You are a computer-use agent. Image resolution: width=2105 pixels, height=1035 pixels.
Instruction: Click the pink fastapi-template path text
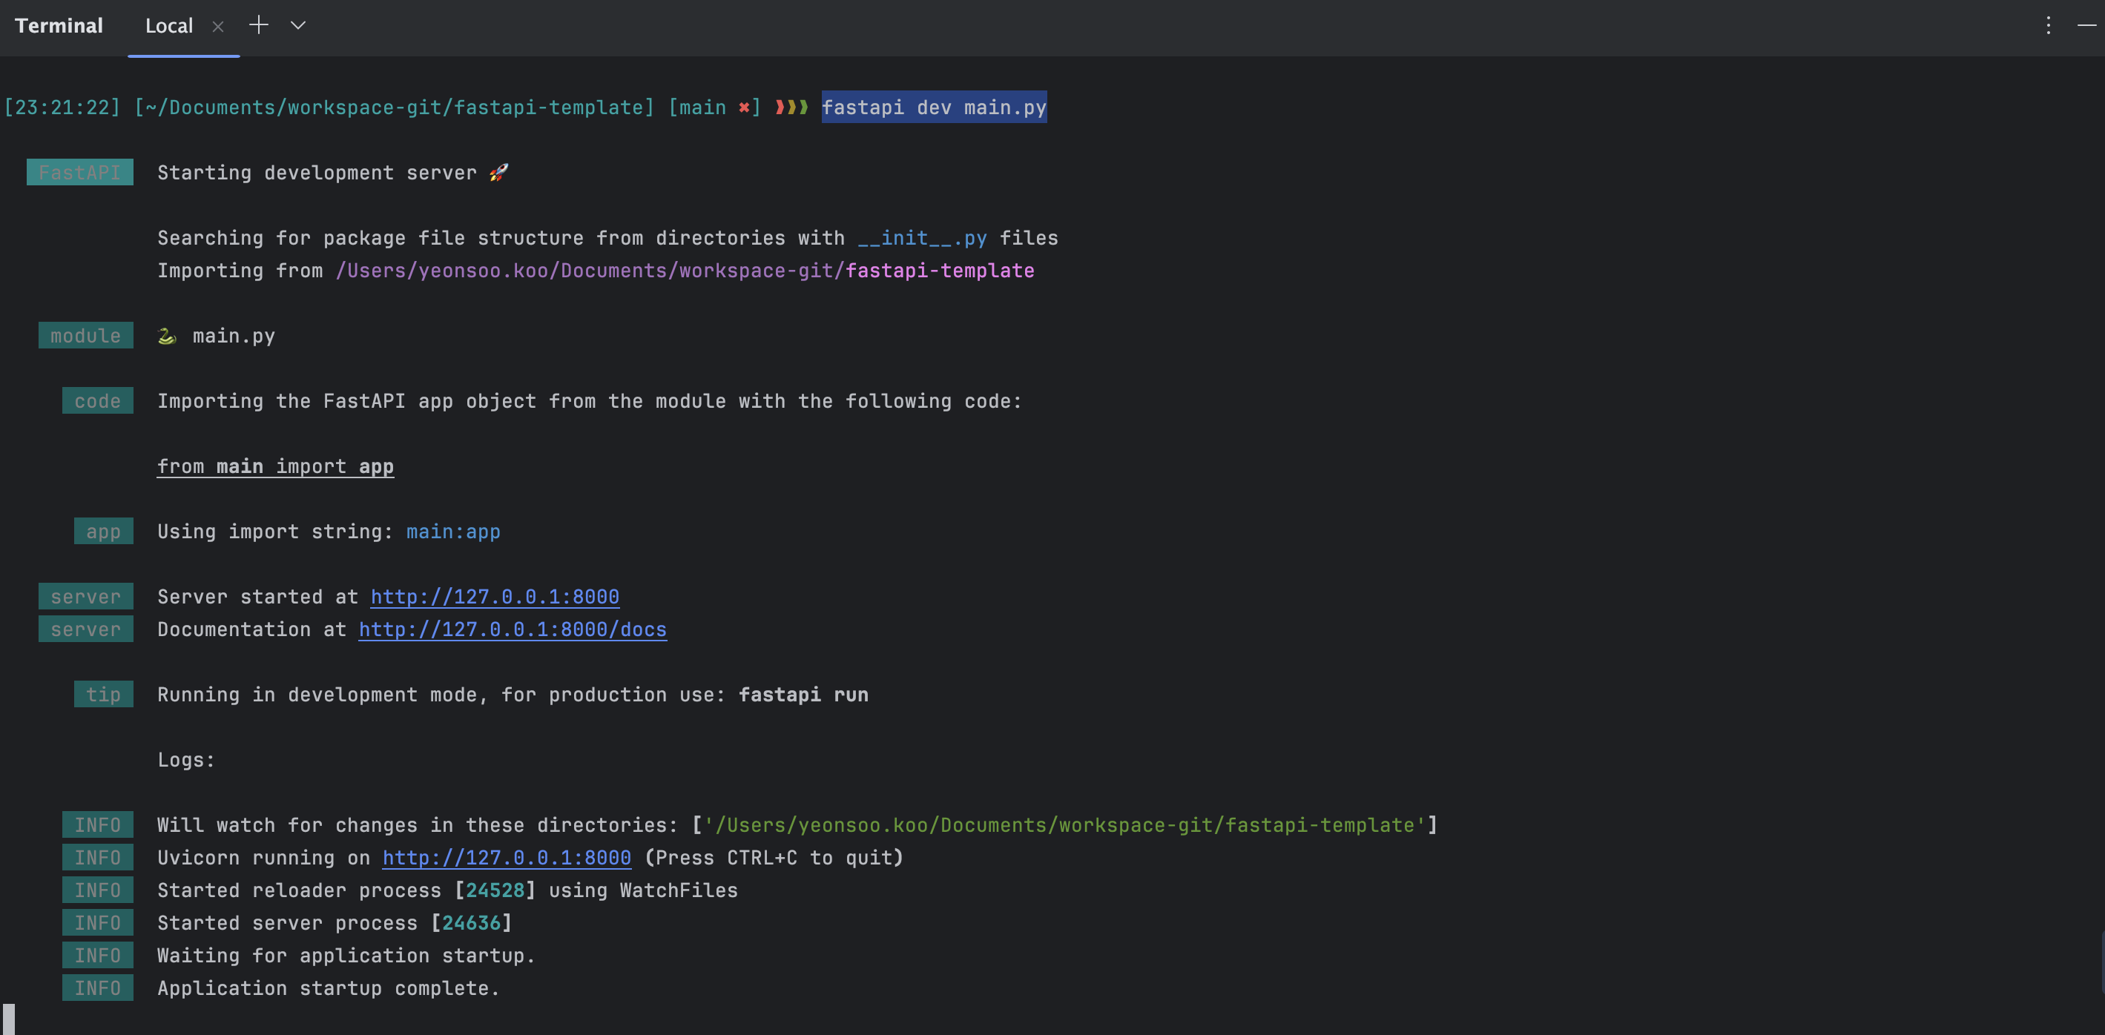(x=940, y=271)
